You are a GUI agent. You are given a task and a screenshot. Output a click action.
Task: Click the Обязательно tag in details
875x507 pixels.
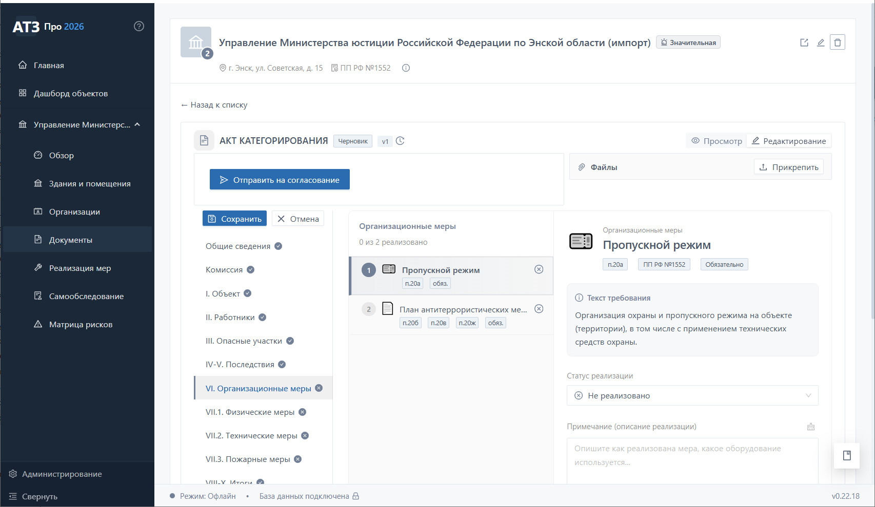[724, 264]
